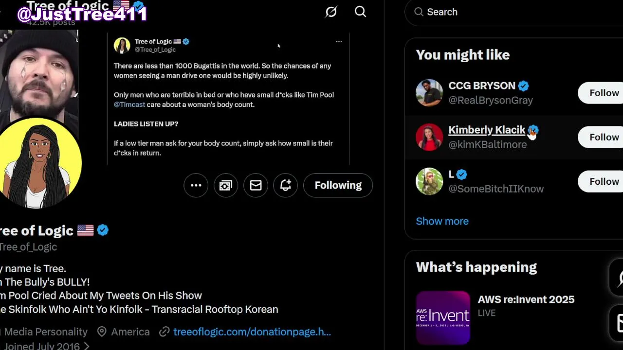Click avatar of user L
The image size is (623, 350).
click(x=429, y=181)
